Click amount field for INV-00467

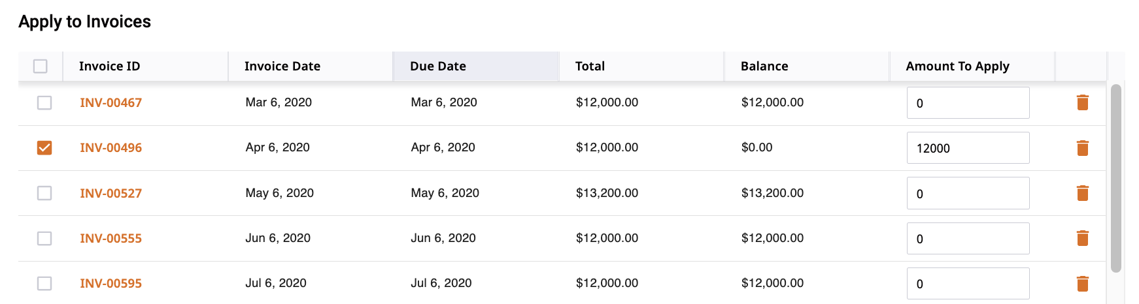(x=968, y=103)
